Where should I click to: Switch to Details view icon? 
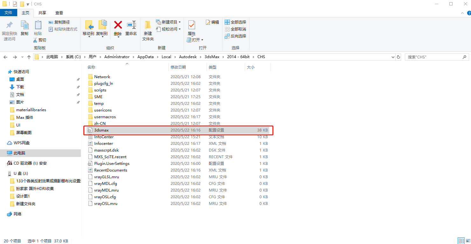(461, 241)
